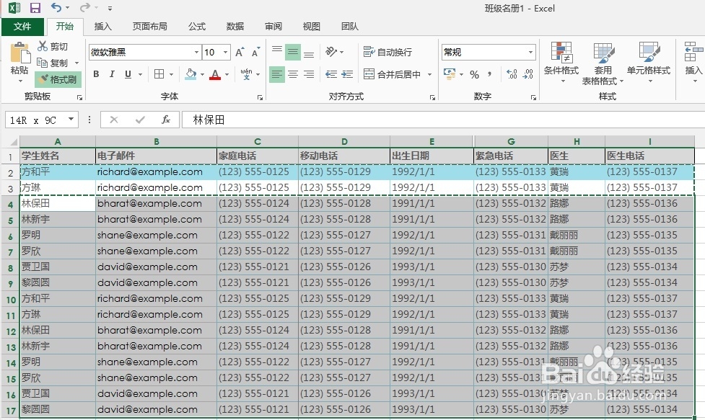Open the fill color dropdown arrow
Viewport: 705px width, 420px height.
coord(202,74)
